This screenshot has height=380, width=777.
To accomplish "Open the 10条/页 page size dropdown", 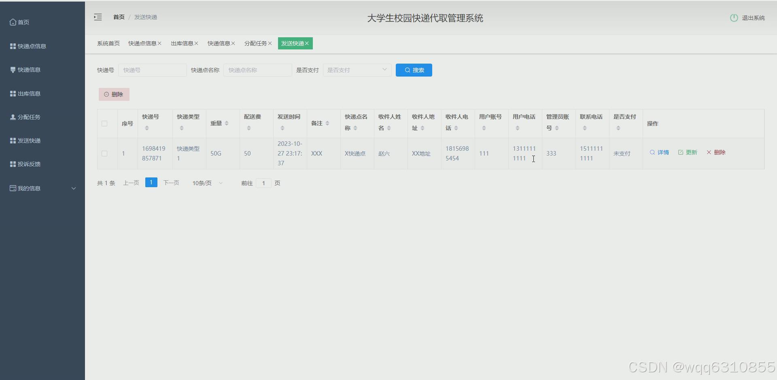I will click(206, 183).
